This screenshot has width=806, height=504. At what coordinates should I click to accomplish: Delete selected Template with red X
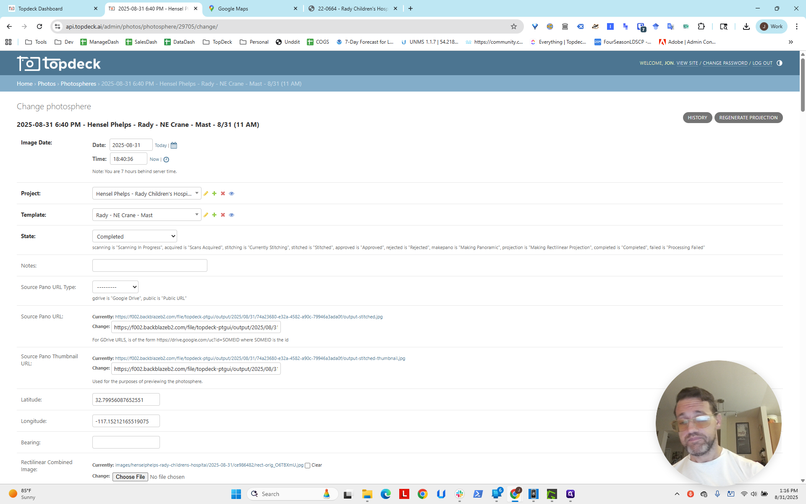223,215
